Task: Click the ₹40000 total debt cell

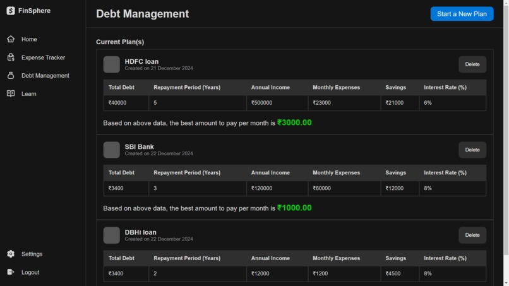Action: point(126,103)
